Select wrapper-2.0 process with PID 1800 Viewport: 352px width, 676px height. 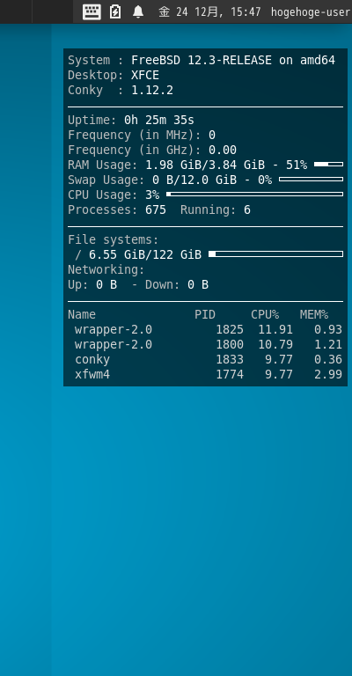(x=206, y=344)
